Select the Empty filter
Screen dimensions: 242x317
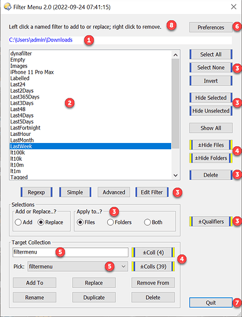(91, 60)
